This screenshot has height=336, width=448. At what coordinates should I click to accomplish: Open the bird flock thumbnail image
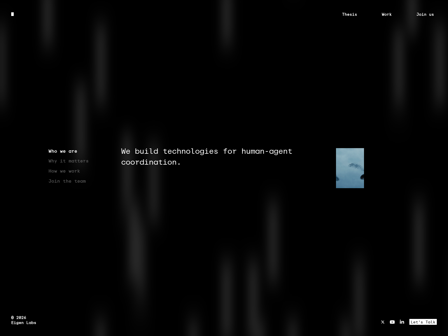(350, 168)
